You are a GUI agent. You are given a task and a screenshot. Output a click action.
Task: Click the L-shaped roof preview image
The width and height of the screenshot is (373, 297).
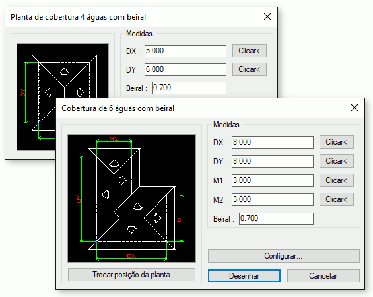click(131, 198)
